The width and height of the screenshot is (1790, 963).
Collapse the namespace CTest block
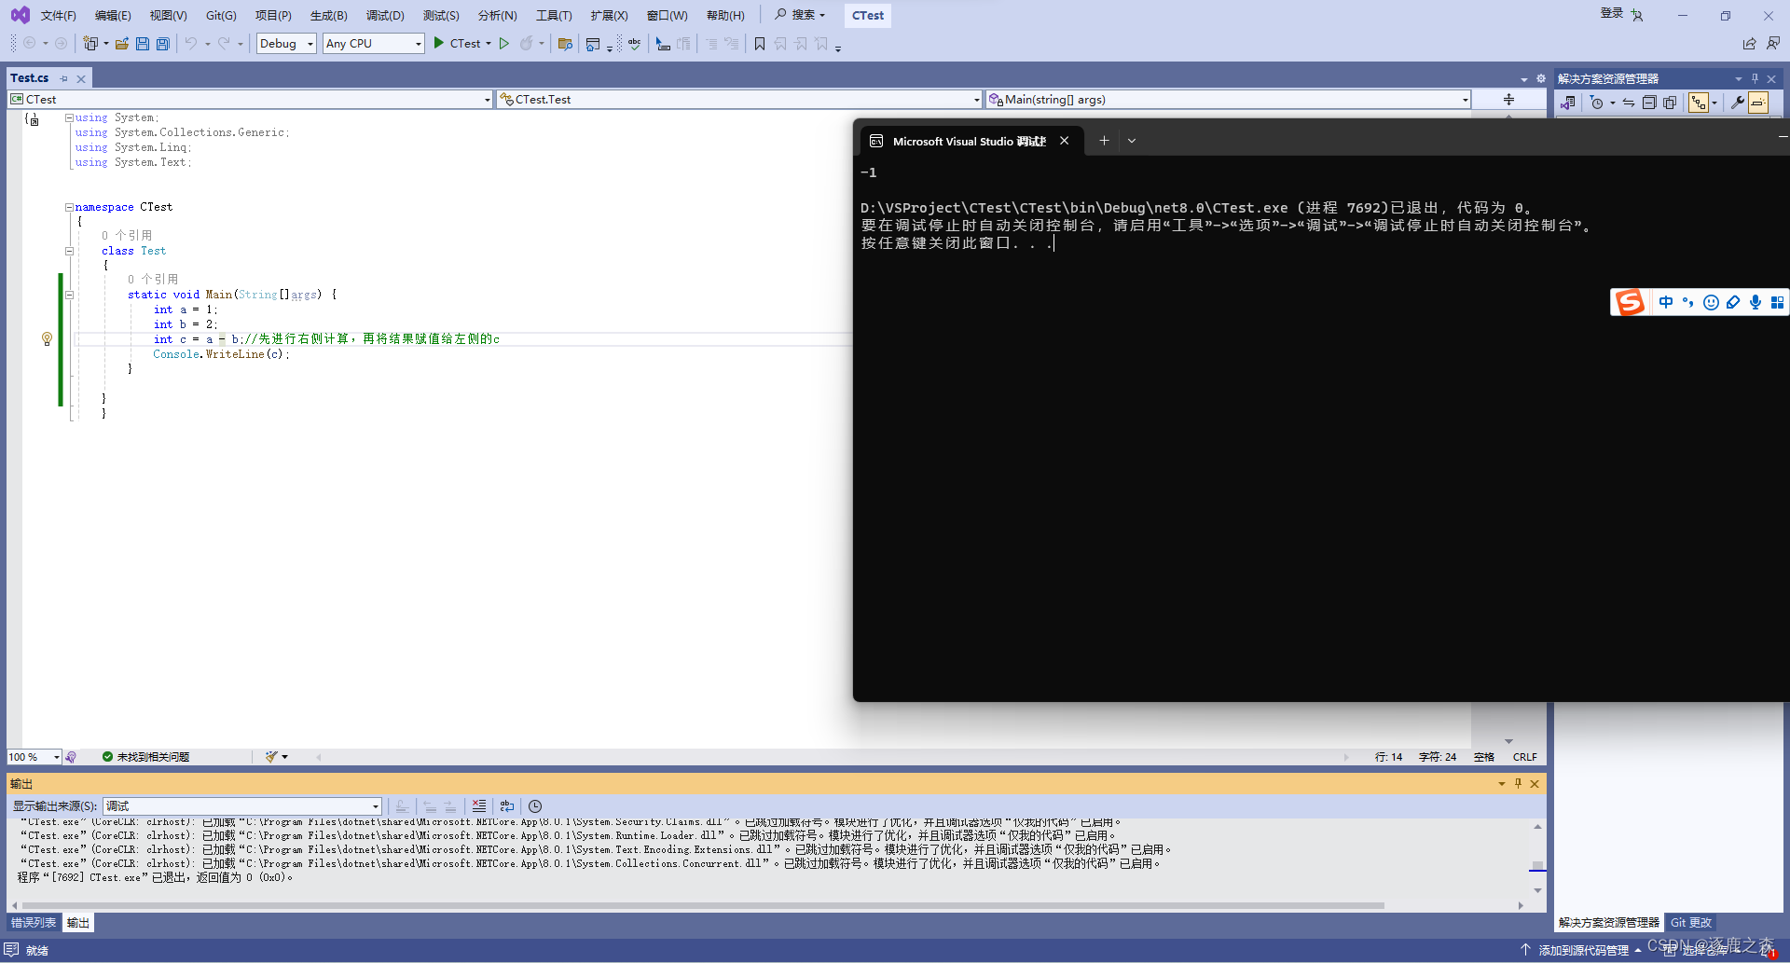point(69,207)
